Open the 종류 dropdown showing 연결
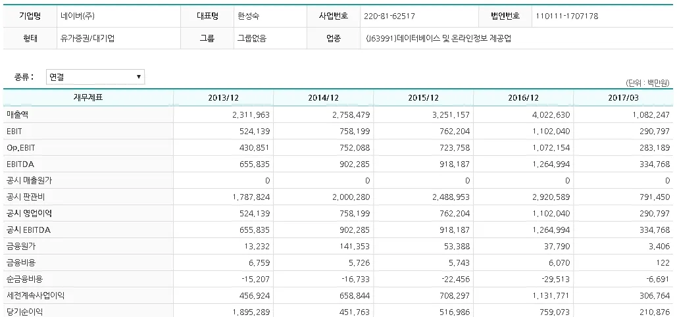This screenshot has height=317, width=677. point(95,77)
